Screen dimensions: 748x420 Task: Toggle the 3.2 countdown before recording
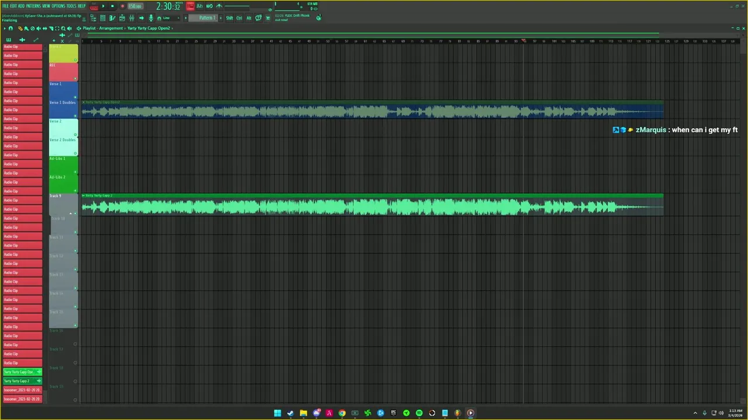(x=200, y=6)
